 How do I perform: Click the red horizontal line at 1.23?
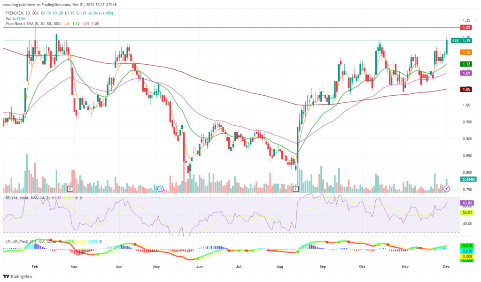[232, 27]
